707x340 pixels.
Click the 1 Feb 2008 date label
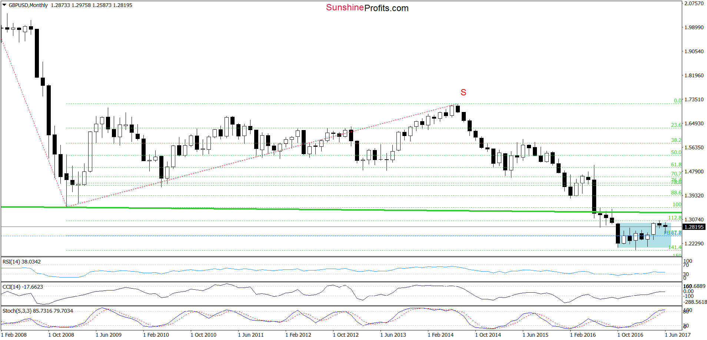click(14, 335)
